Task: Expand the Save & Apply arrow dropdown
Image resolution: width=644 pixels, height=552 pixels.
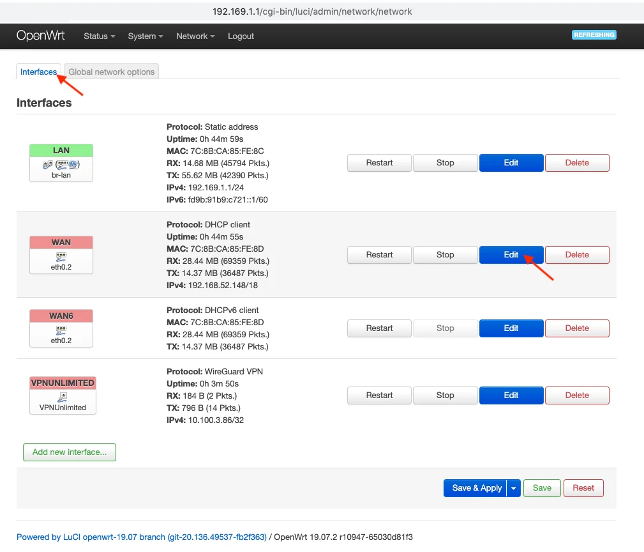Action: (x=514, y=488)
